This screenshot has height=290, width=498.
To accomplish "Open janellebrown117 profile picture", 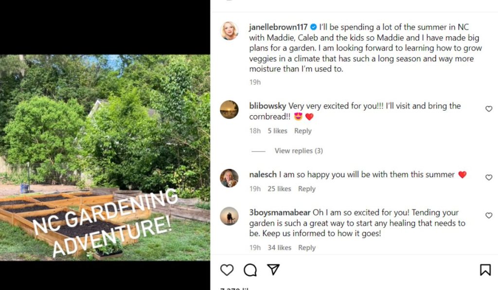I will [x=230, y=31].
